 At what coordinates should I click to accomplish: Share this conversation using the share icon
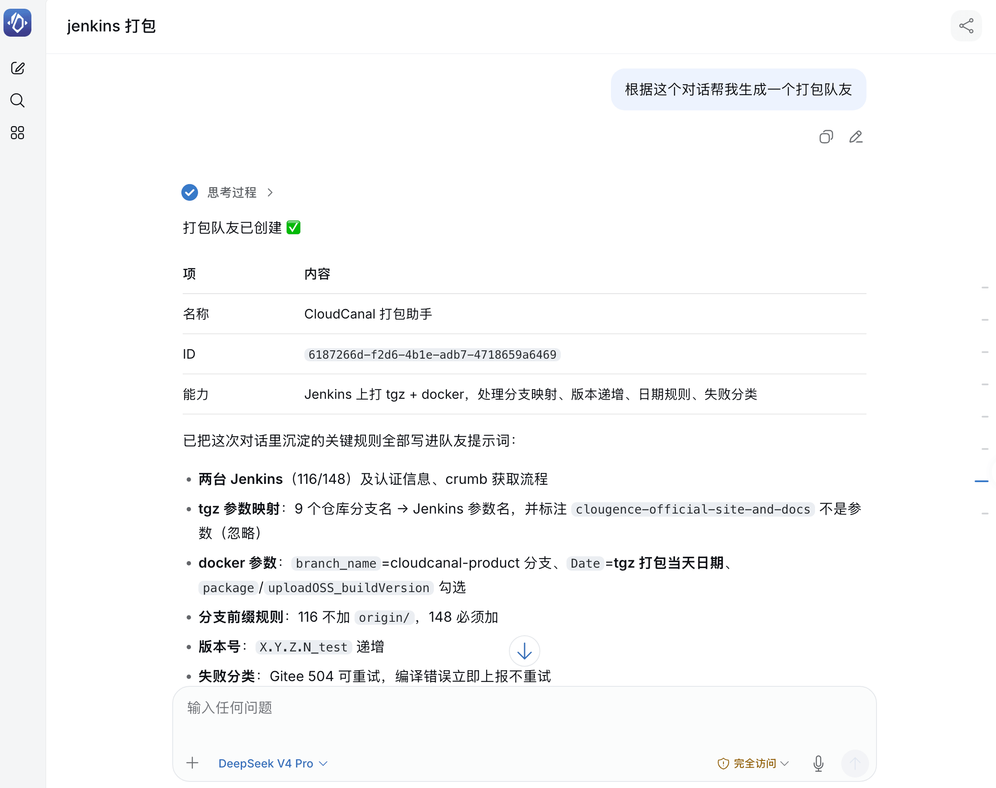tap(966, 26)
